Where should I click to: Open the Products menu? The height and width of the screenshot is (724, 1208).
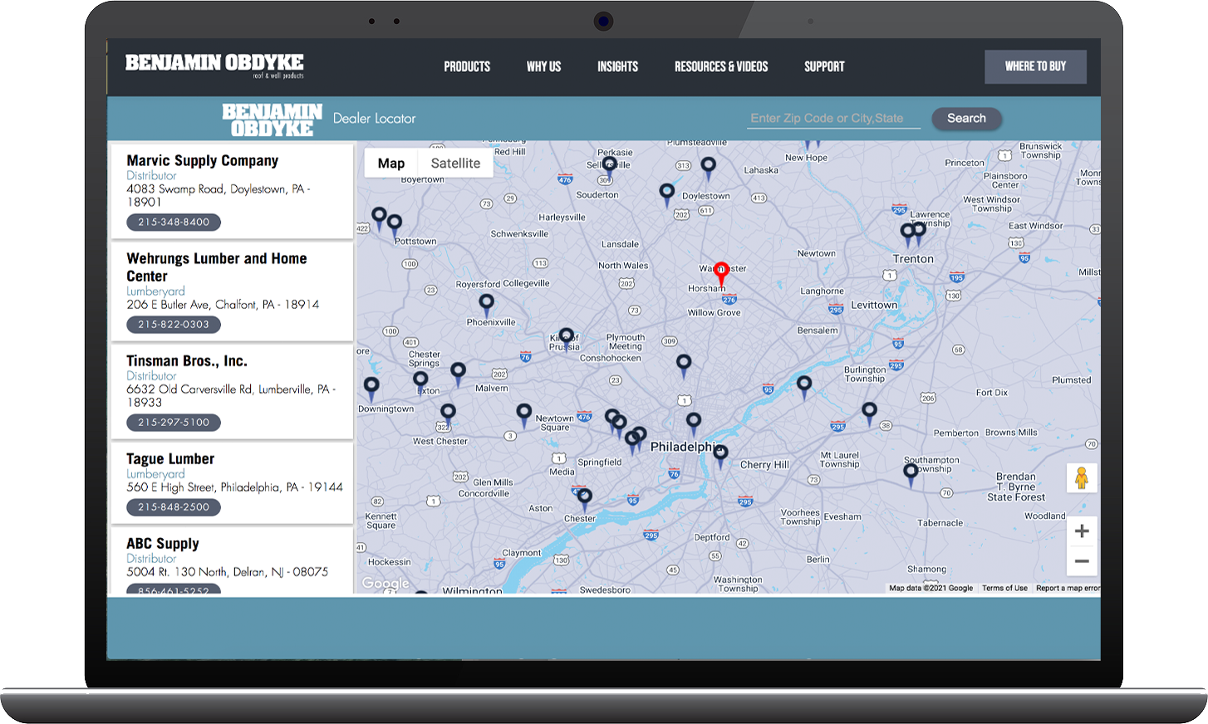coord(467,66)
